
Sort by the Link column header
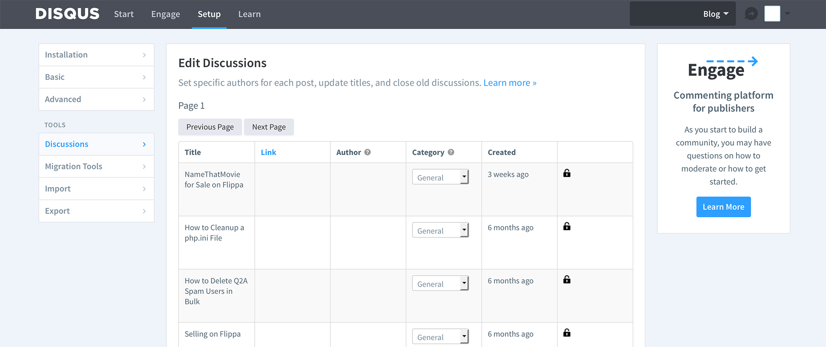268,152
